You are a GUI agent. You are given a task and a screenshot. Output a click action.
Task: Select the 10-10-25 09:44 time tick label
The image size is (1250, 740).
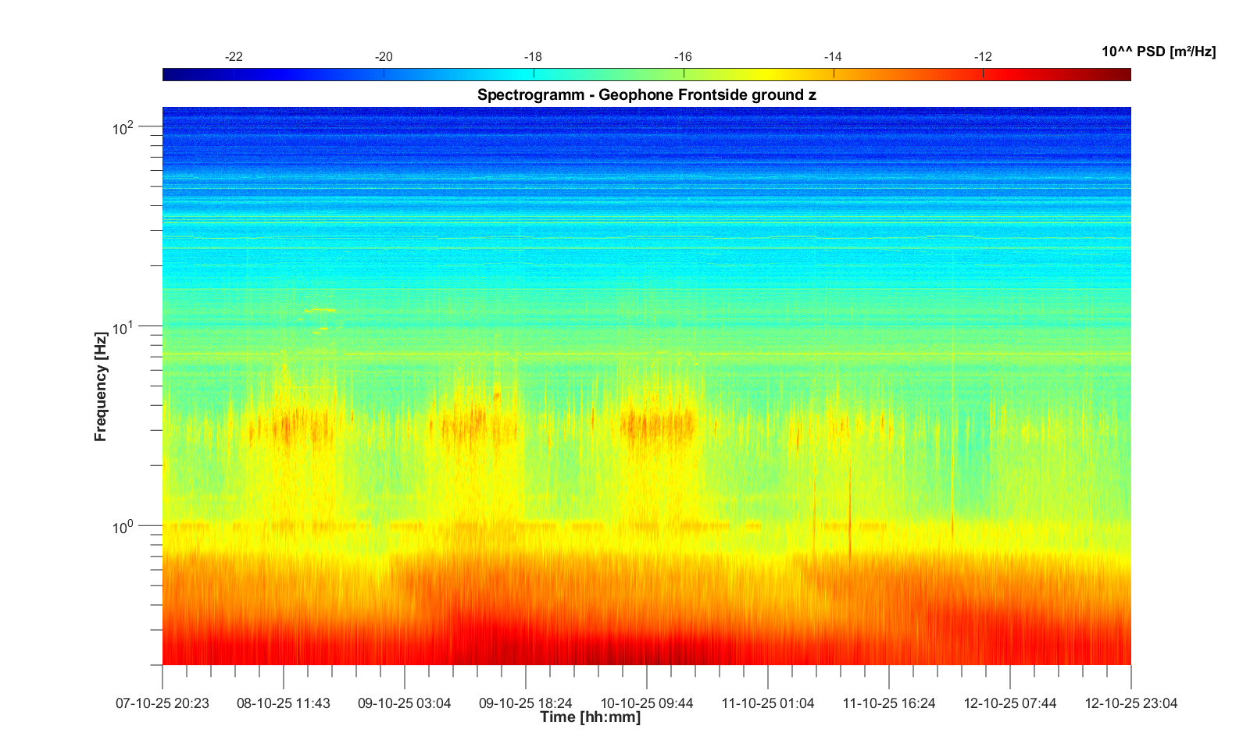point(647,703)
